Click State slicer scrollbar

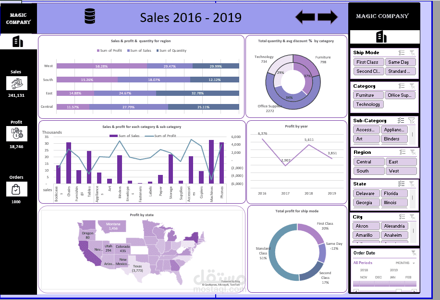(x=412, y=198)
